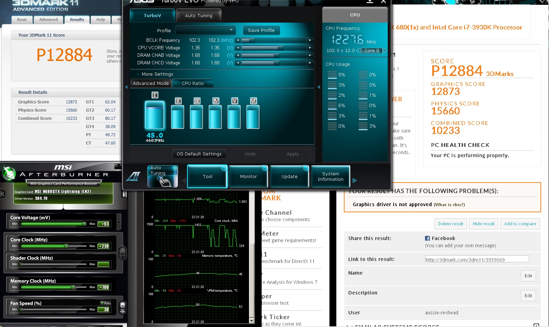Viewport: 549px width, 327px height.
Task: Select CPU core III ratio bar
Action: pyautogui.click(x=197, y=117)
